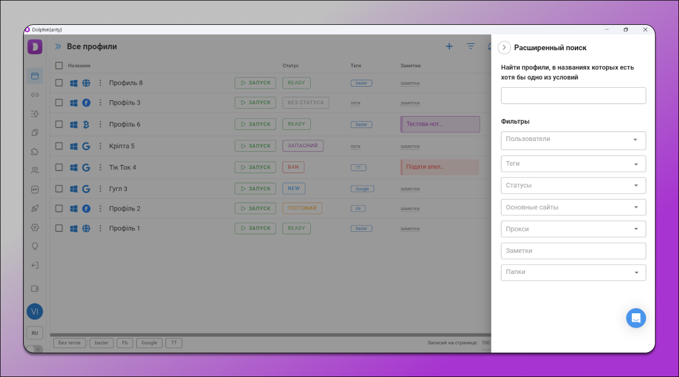Collapse the Расширенный поиск panel arrow
This screenshot has height=377, width=679.
coord(504,48)
